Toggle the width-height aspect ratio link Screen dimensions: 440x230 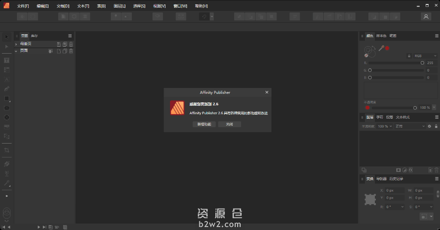[x=438, y=194]
